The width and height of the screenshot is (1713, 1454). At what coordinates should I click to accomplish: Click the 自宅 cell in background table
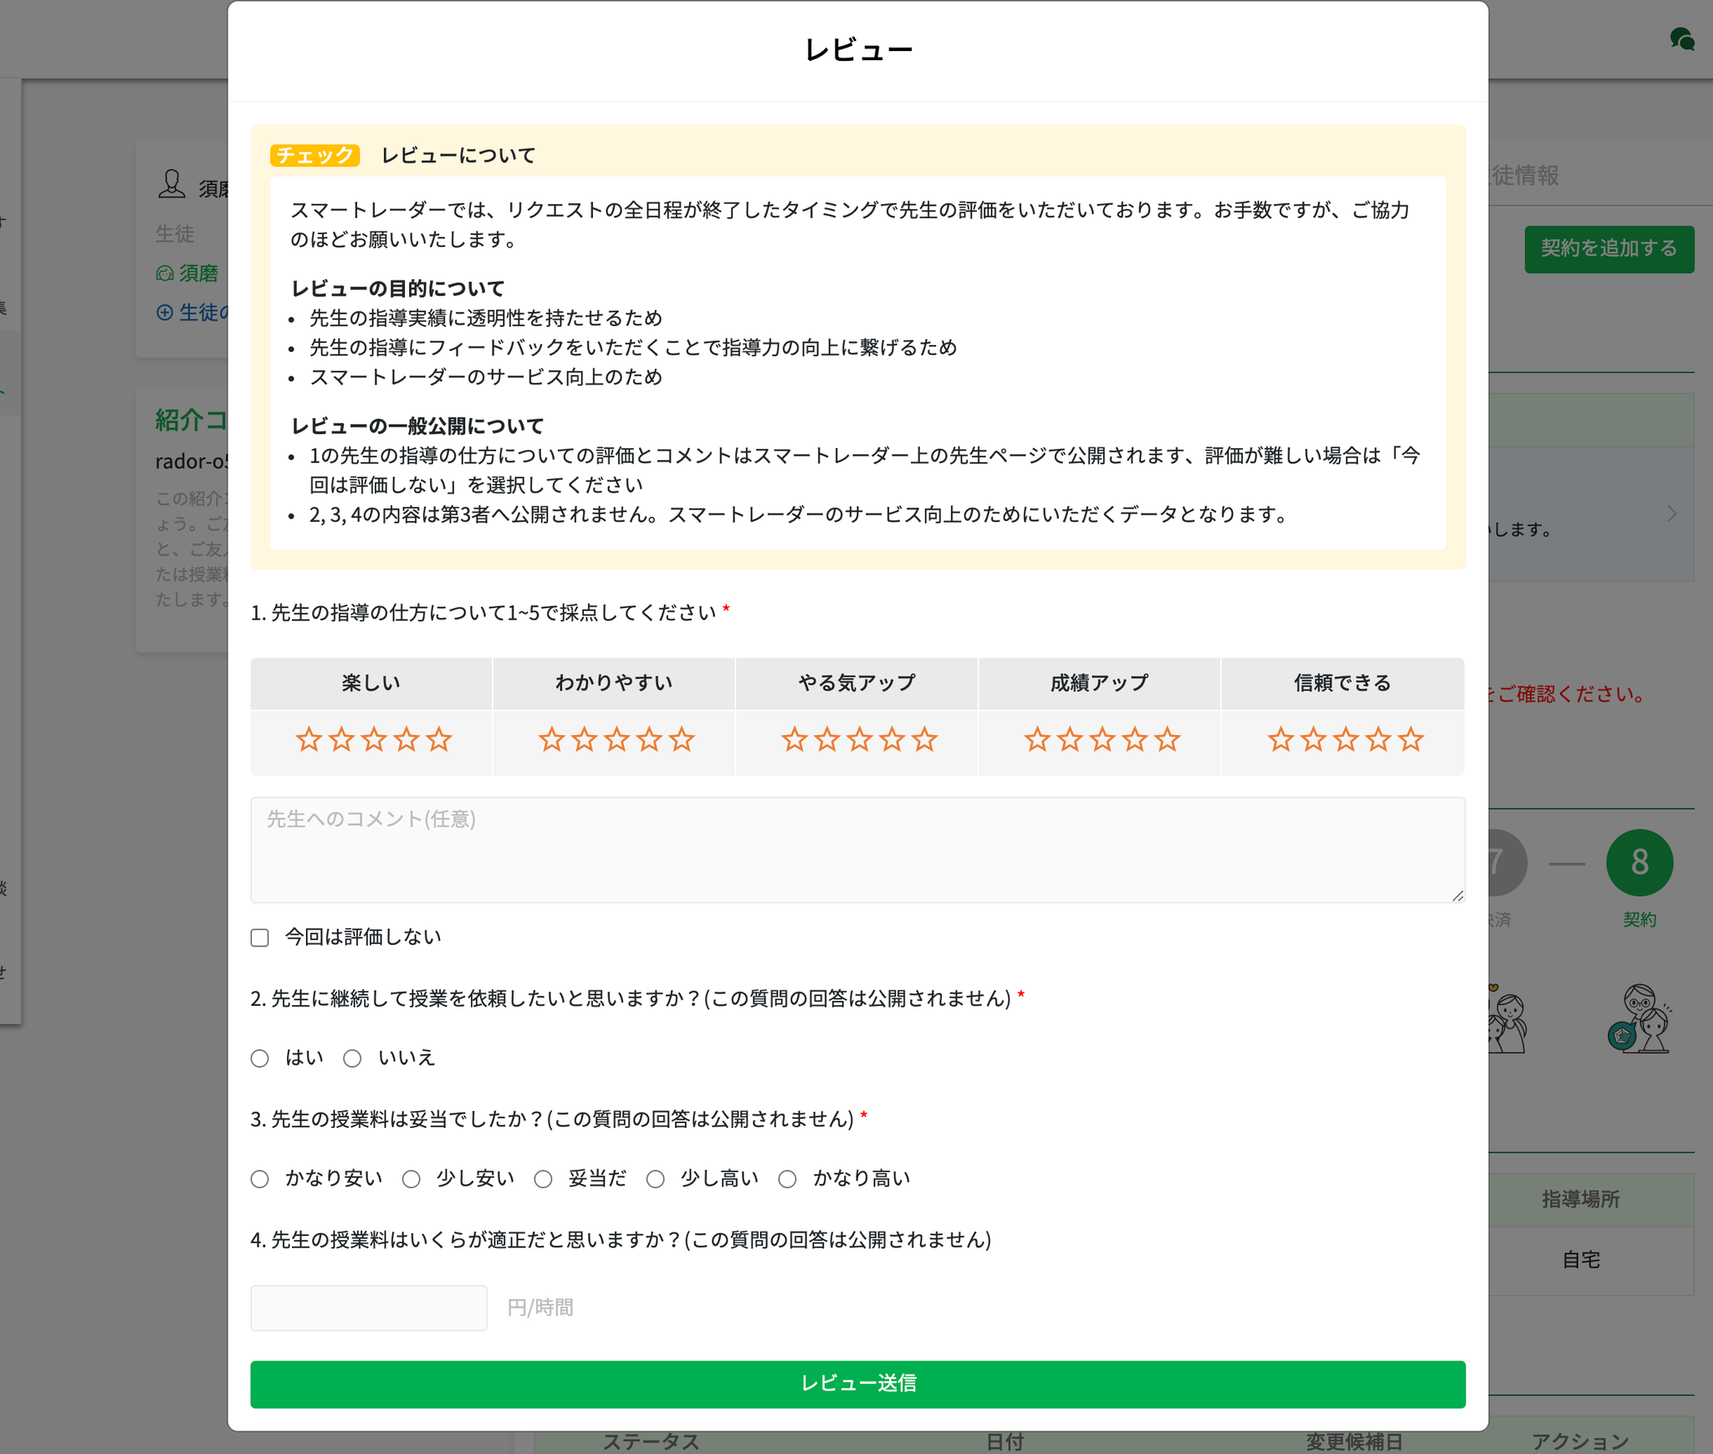1581,1259
